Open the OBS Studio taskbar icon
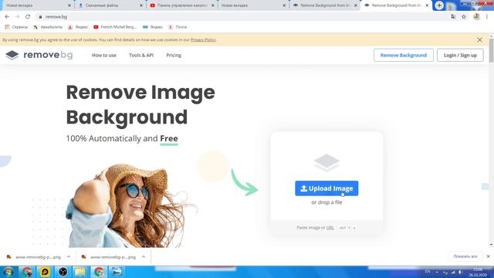 [63, 272]
